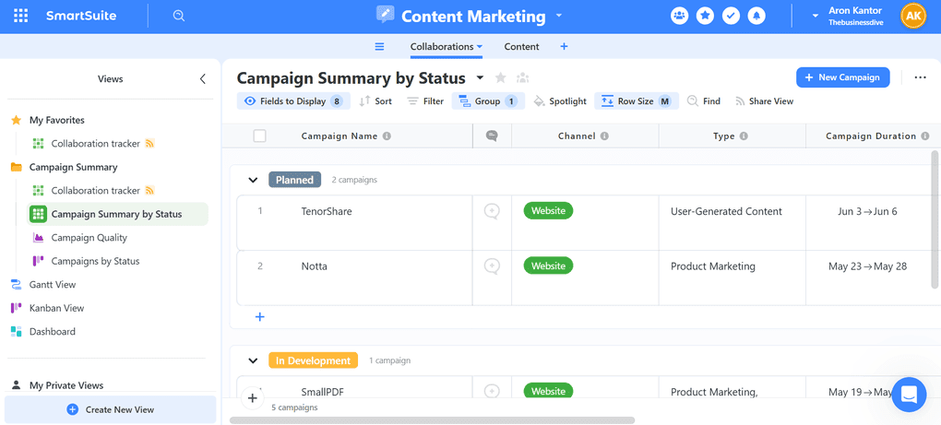Open my work checkmark icon in top bar
941x425 pixels.
(x=731, y=17)
